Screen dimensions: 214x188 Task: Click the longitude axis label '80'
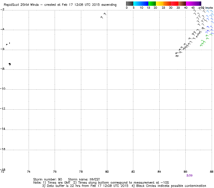(x=107, y=172)
